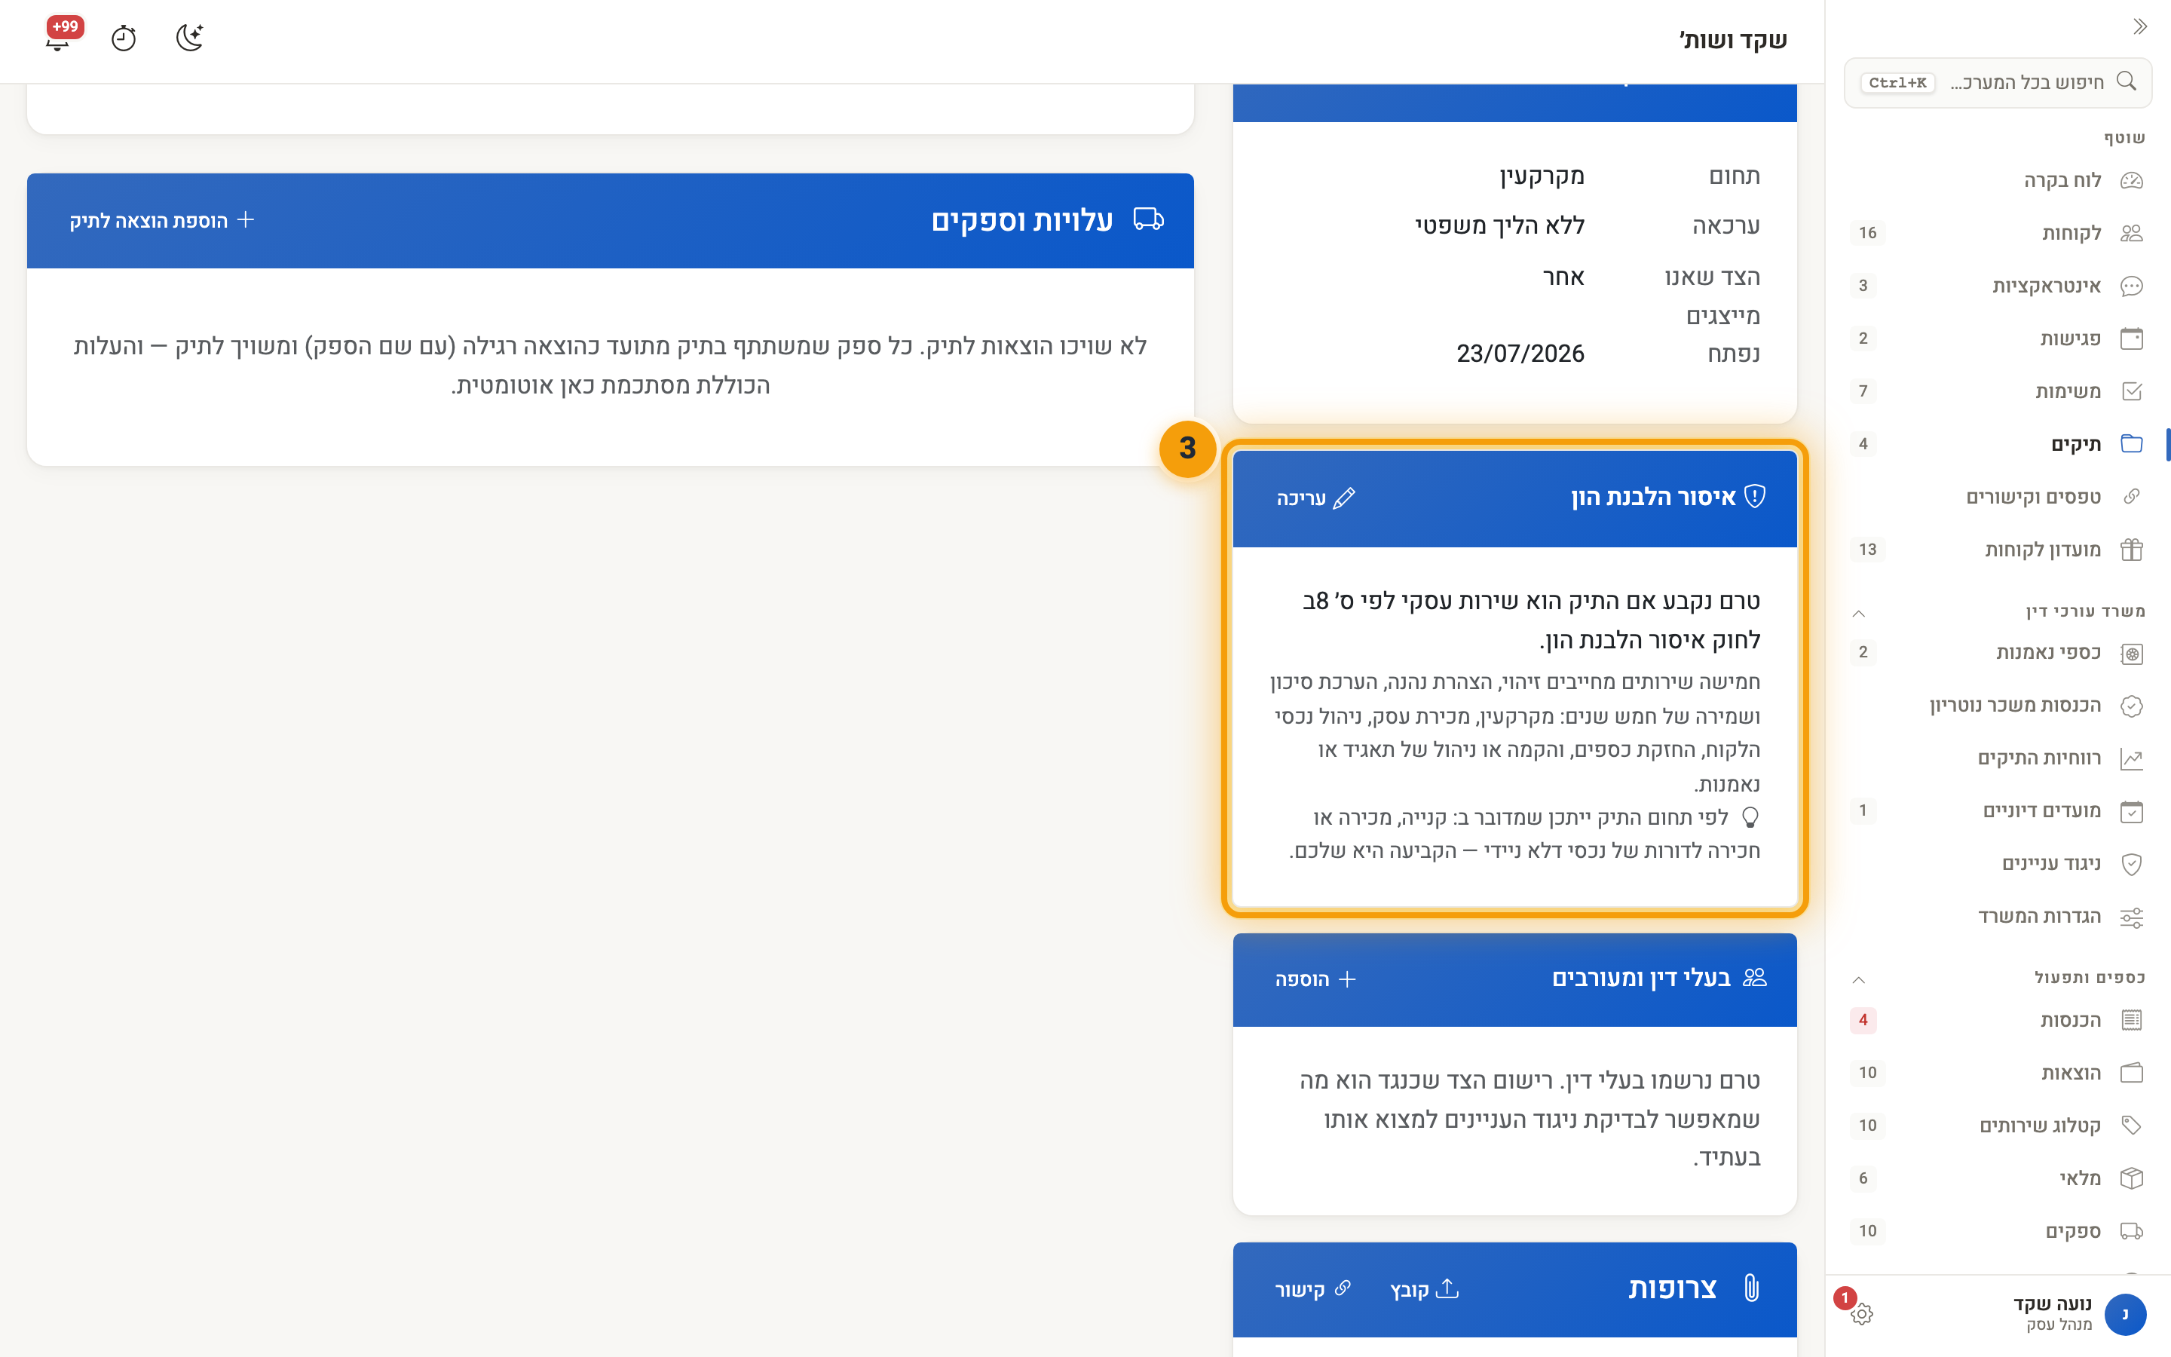Open לקוחות clients in the sidebar
The width and height of the screenshot is (2171, 1357).
(1998, 234)
